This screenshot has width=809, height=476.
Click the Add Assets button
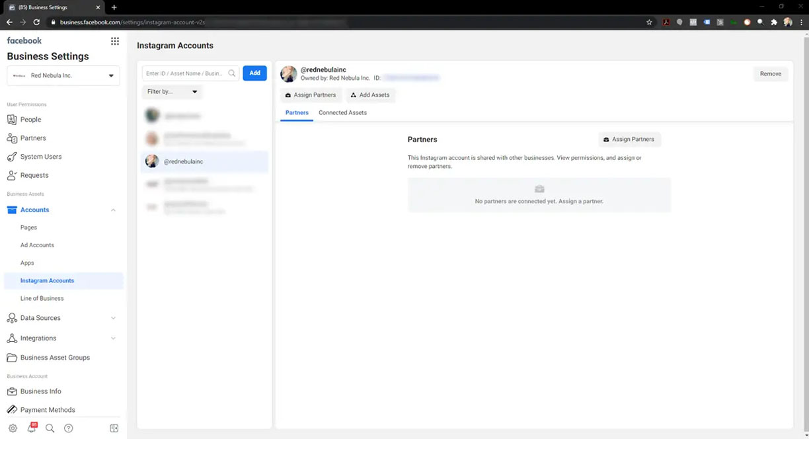[370, 95]
